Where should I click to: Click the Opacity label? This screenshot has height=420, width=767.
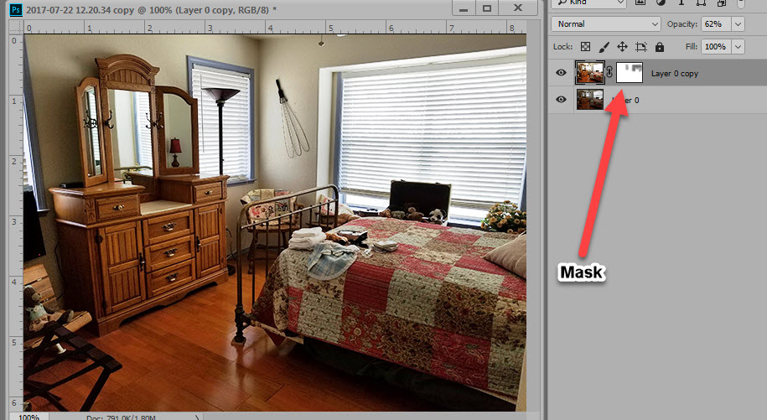pyautogui.click(x=681, y=24)
